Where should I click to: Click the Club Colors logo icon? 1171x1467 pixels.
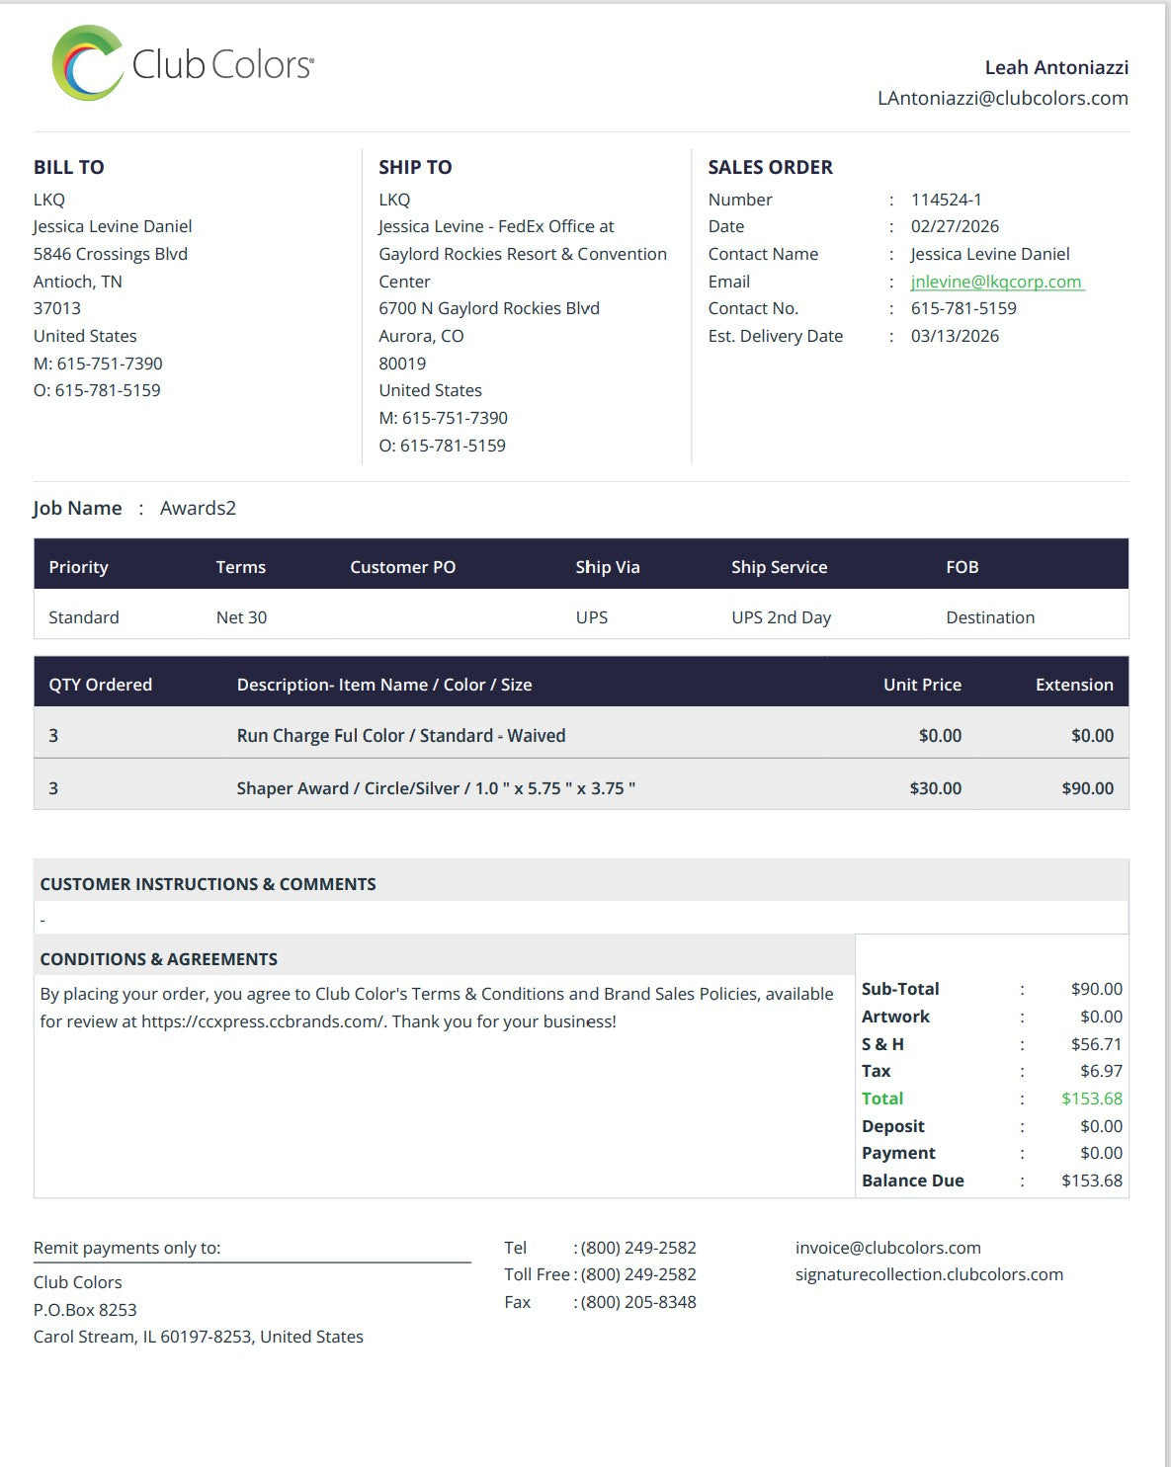(x=88, y=63)
